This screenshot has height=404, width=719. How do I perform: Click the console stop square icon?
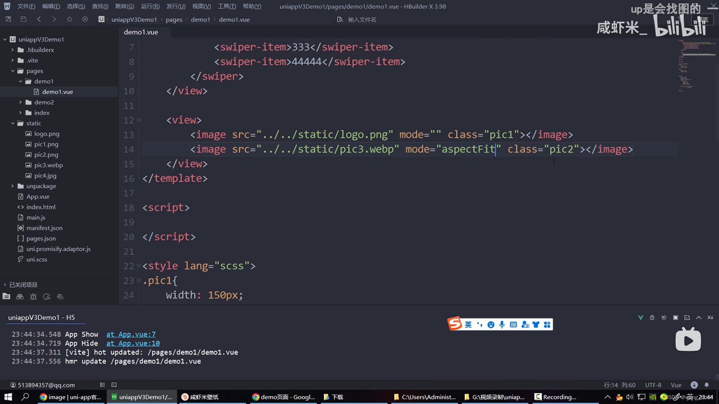(676, 318)
